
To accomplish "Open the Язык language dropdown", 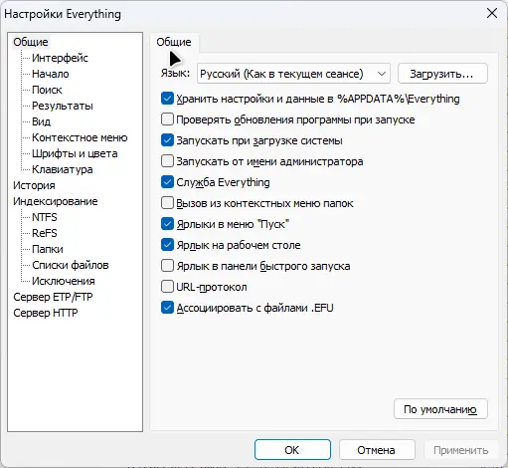I will pyautogui.click(x=293, y=74).
